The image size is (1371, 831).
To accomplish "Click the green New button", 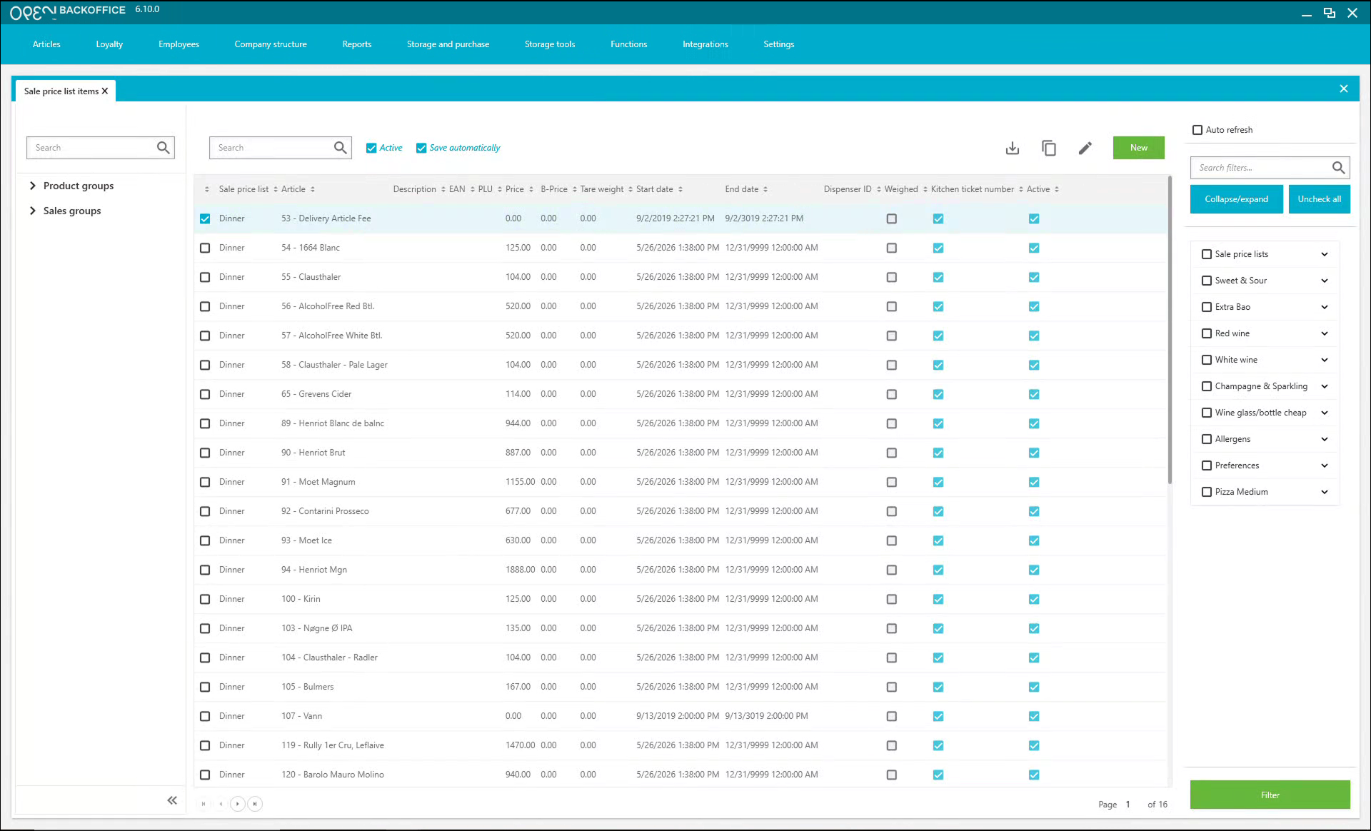I will (x=1138, y=148).
